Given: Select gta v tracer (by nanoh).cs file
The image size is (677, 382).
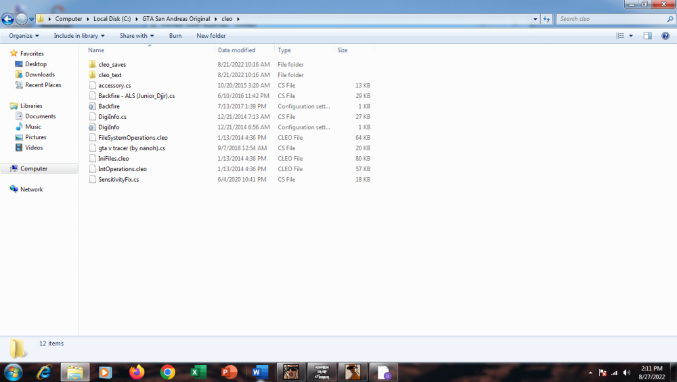Looking at the screenshot, I should [x=132, y=148].
